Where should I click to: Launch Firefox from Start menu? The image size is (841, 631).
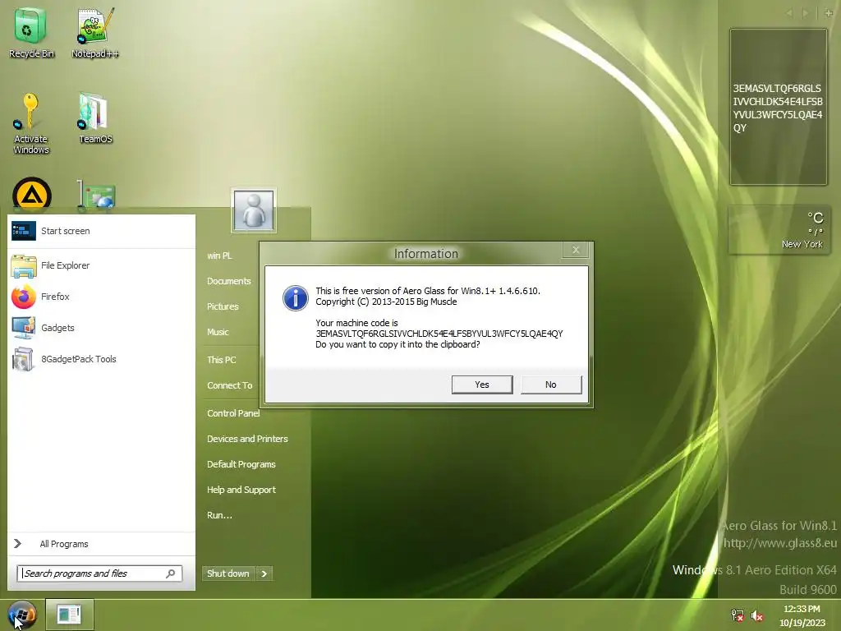pyautogui.click(x=101, y=297)
